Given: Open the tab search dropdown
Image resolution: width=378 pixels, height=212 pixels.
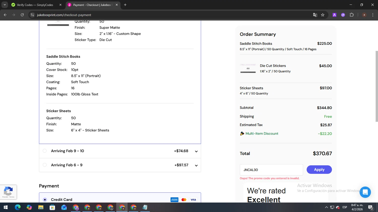Looking at the screenshot, I should [x=5, y=5].
